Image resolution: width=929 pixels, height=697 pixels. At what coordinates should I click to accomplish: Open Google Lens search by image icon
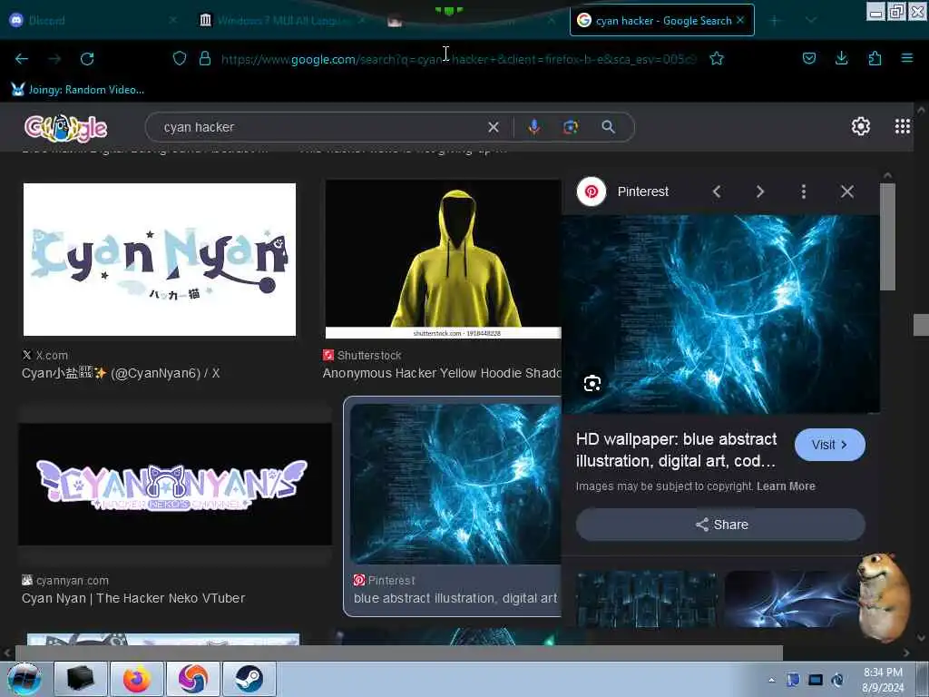pyautogui.click(x=571, y=127)
